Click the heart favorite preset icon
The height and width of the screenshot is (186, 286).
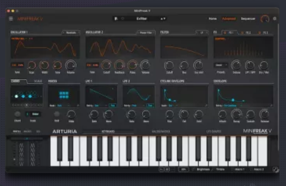pyautogui.click(x=122, y=18)
